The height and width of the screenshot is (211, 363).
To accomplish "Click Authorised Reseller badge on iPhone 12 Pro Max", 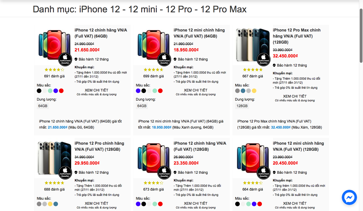I will 263,59.
